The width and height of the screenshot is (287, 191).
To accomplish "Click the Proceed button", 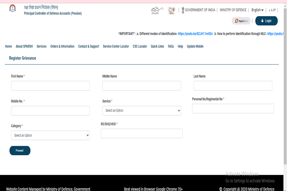I will (20, 151).
